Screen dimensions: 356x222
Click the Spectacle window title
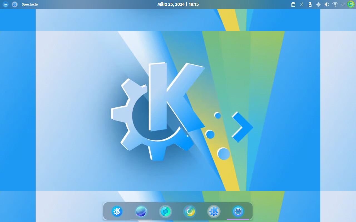[30, 4]
